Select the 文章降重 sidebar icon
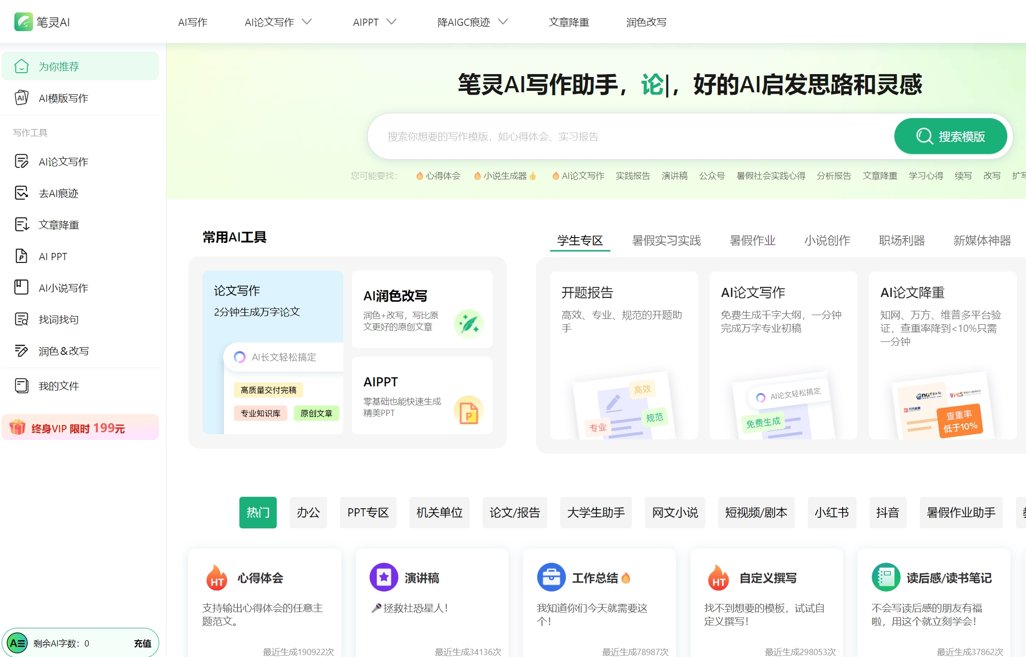This screenshot has height=657, width=1026. point(22,225)
